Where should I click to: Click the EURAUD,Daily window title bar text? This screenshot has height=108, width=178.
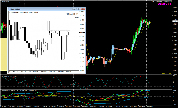[16, 9]
